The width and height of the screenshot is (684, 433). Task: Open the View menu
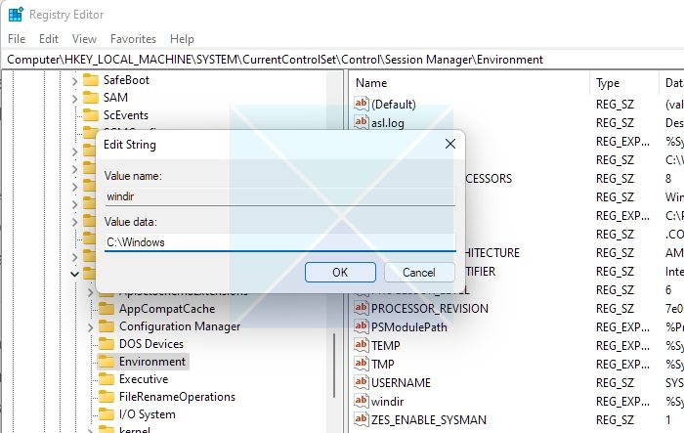pos(84,39)
